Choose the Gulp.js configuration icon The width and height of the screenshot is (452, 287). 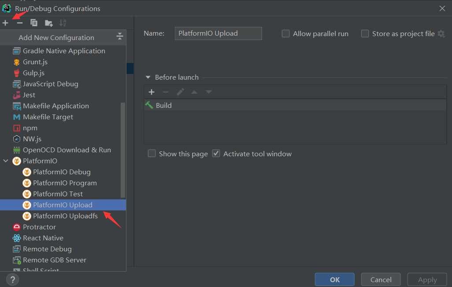pos(17,73)
